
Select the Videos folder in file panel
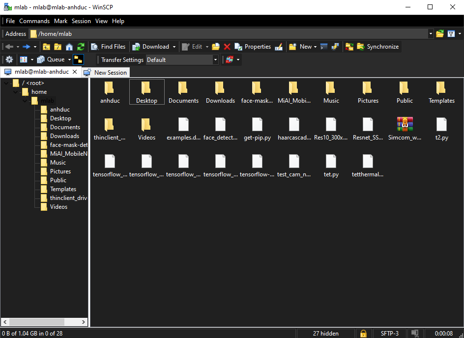(x=146, y=129)
